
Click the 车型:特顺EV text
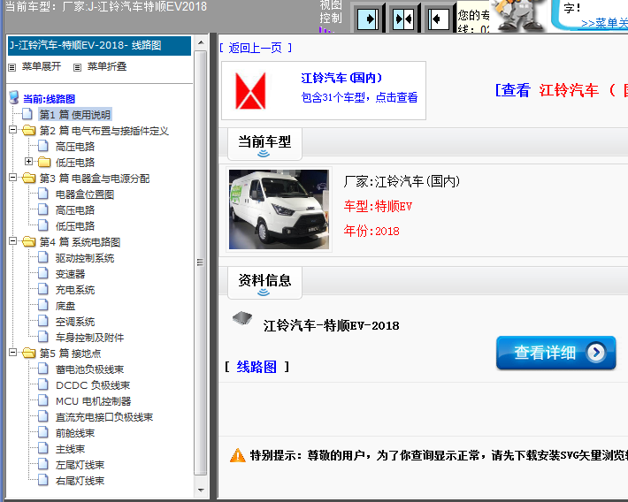click(378, 206)
